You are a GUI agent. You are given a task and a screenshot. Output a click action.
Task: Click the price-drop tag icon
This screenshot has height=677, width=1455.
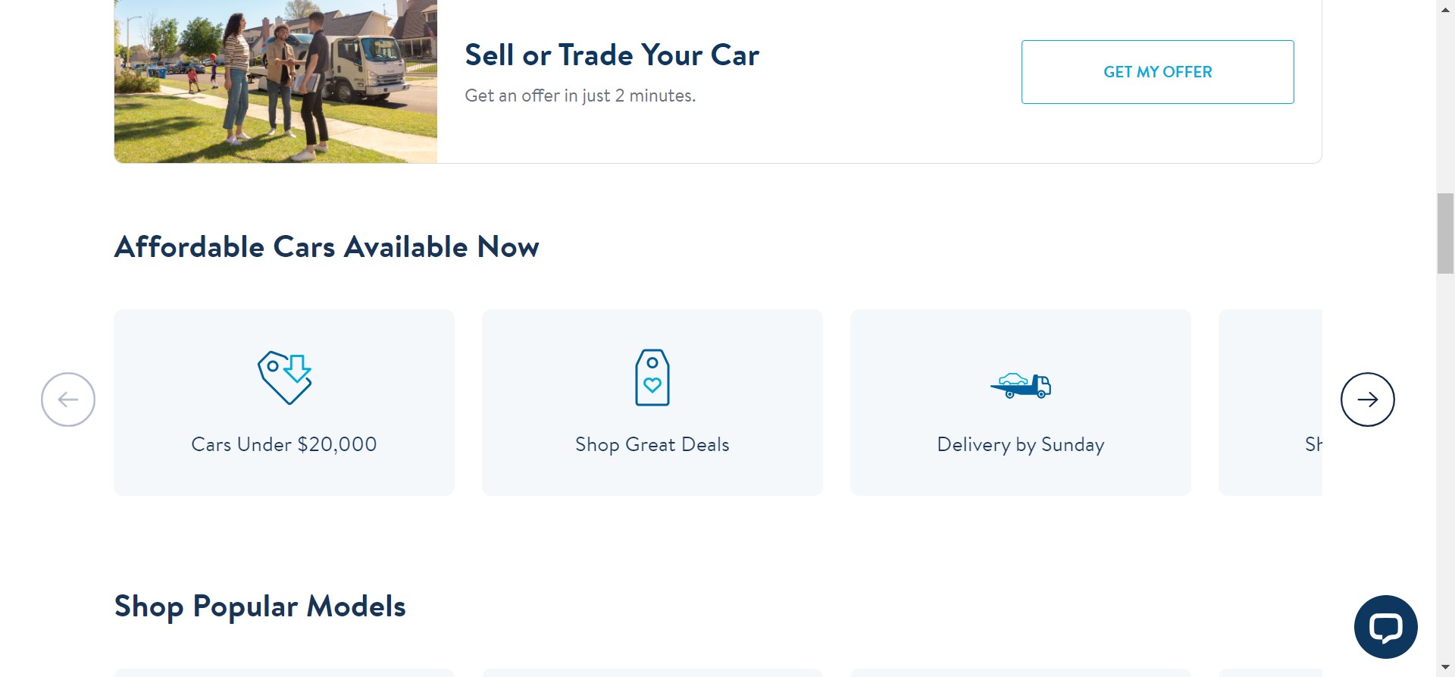point(284,377)
